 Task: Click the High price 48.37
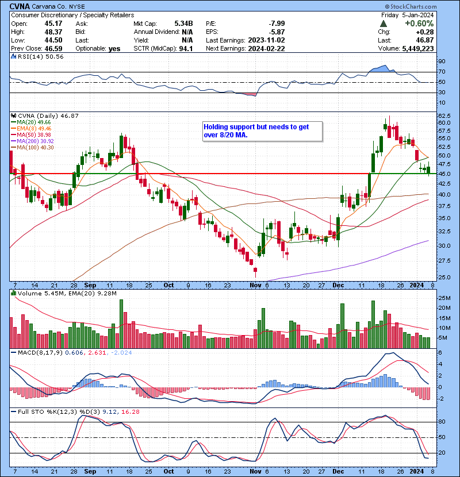point(53,32)
